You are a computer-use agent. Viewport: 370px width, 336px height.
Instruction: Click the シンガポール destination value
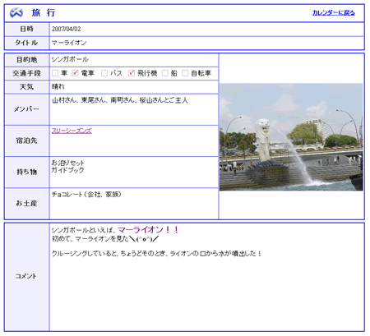point(70,59)
